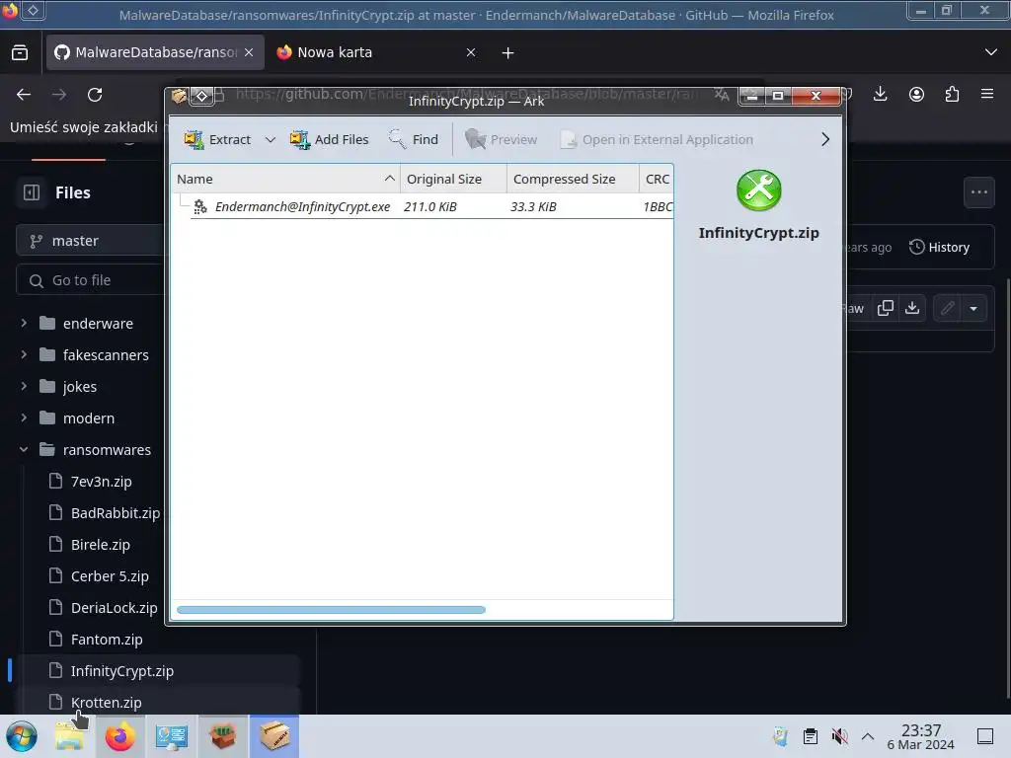Screen dimensions: 1011x758
Task: Show more Ark toolbar items chevron
Action: 825,139
